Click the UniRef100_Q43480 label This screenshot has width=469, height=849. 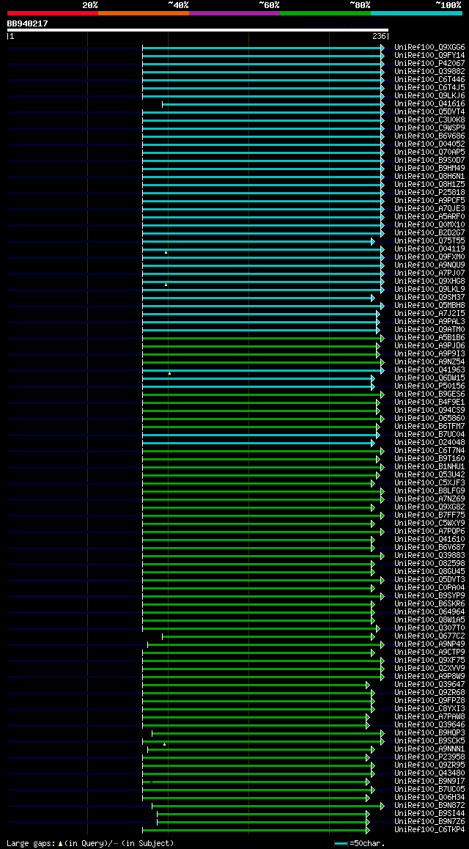pyautogui.click(x=429, y=774)
